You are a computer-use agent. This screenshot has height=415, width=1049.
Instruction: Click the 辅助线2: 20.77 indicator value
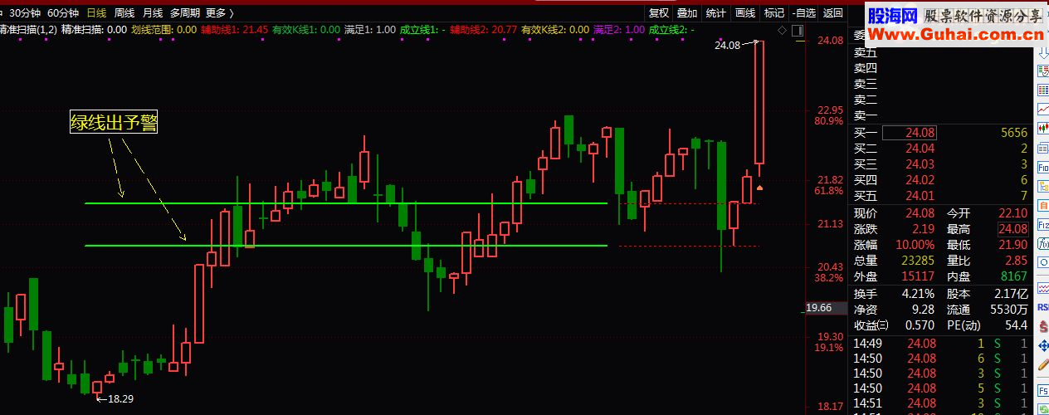coord(484,29)
